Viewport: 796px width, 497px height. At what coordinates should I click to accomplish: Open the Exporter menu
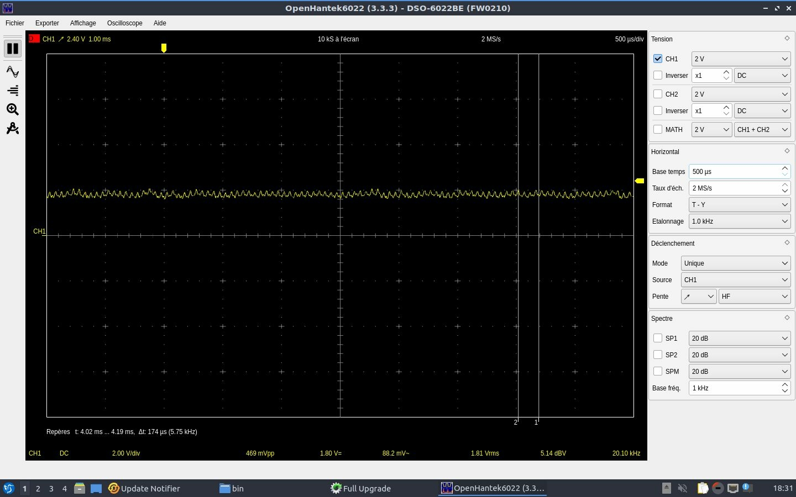(x=47, y=23)
